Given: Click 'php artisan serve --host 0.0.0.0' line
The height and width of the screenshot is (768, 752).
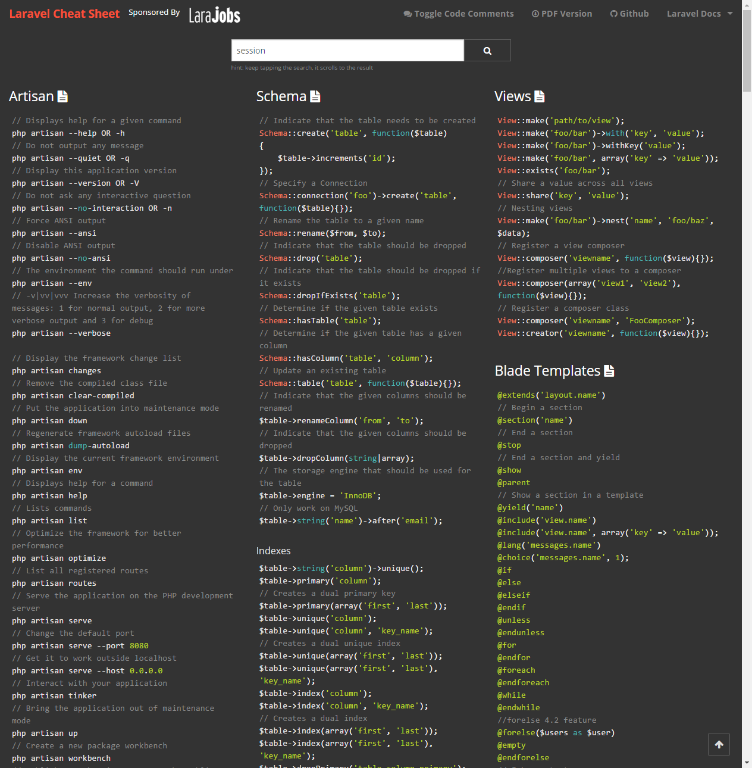Looking at the screenshot, I should [87, 671].
